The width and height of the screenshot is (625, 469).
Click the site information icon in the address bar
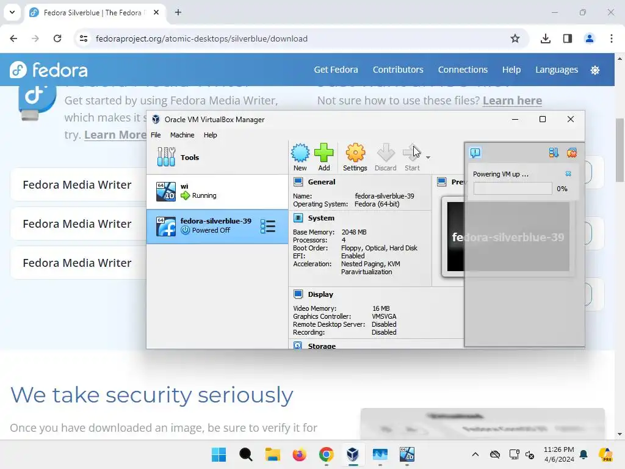click(84, 38)
